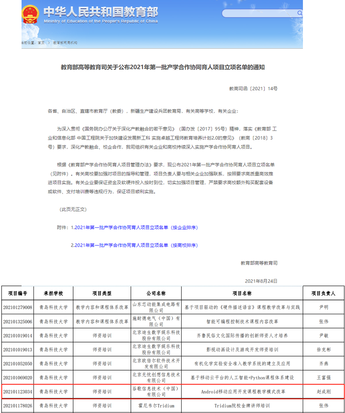This screenshot has width=345, height=413.
Task: Click the 项目类型 column header
Action: tap(102, 293)
